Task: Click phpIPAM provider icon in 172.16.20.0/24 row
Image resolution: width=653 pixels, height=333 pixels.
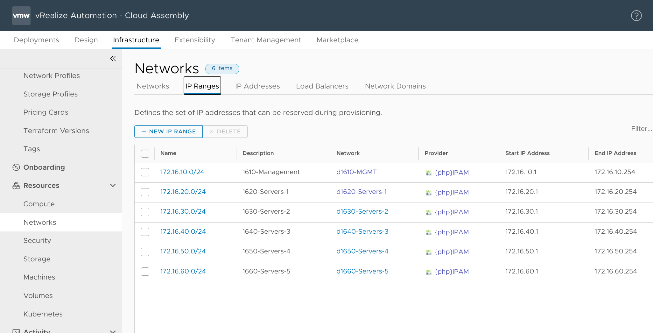Action: tap(429, 193)
